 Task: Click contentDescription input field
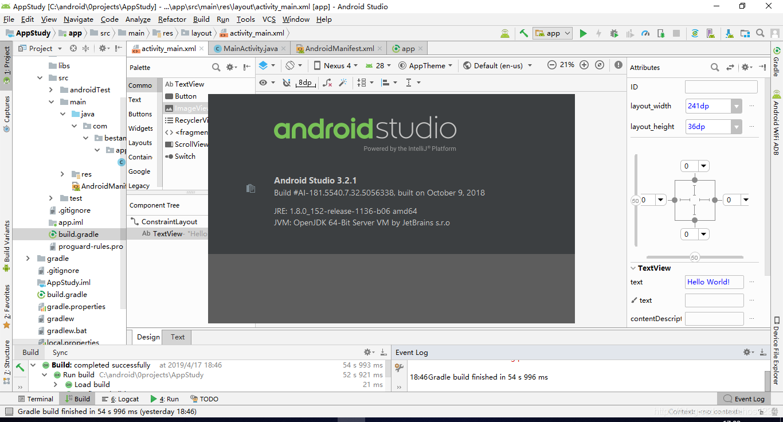tap(714, 319)
